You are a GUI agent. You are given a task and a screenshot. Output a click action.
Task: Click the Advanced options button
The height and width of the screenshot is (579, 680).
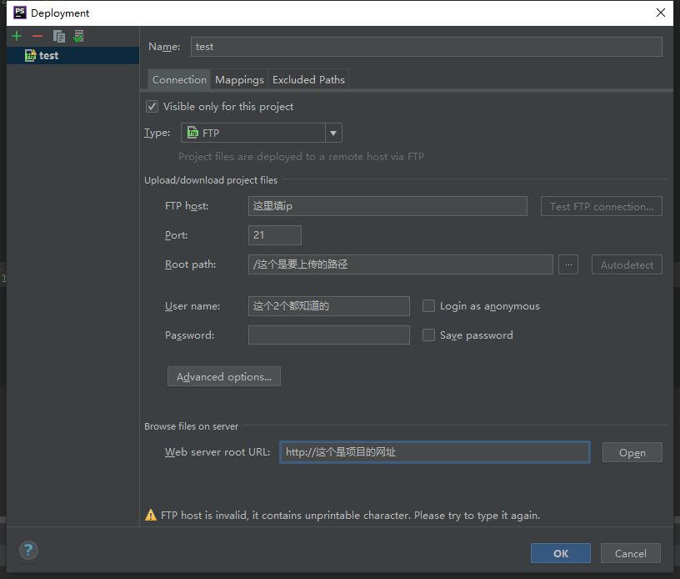pos(224,377)
